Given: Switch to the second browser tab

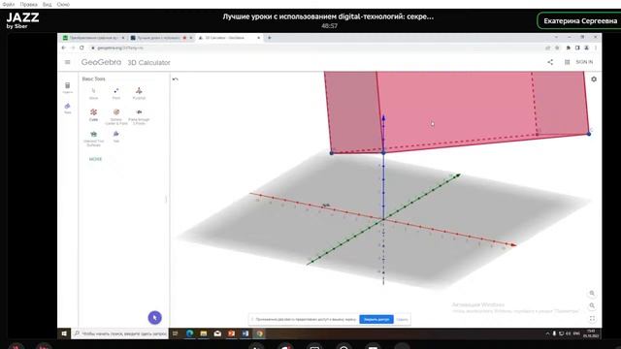Looking at the screenshot, I should click(x=161, y=38).
